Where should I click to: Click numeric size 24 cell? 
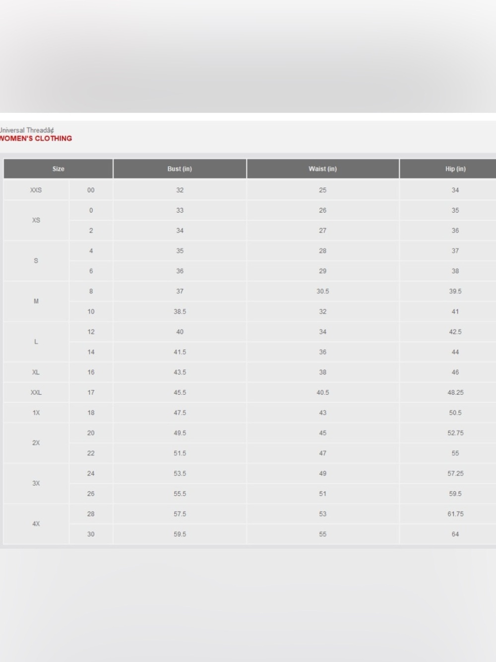pos(91,474)
